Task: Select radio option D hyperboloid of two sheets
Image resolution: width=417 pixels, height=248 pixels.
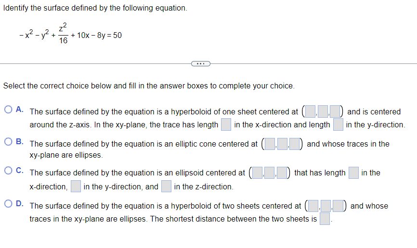Action: (x=8, y=204)
